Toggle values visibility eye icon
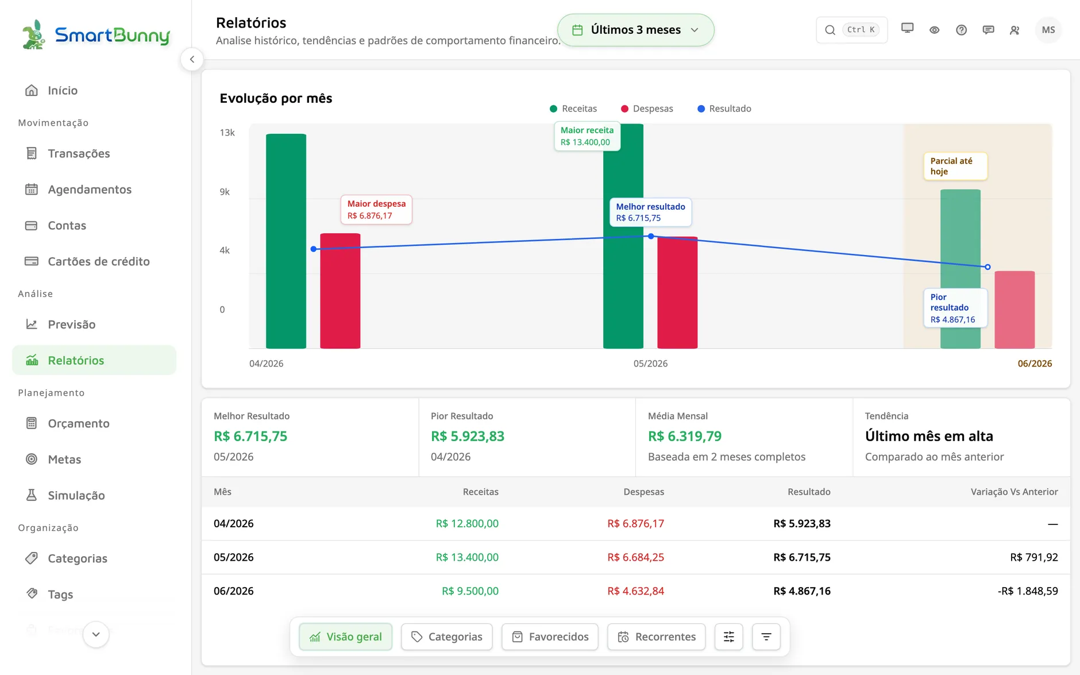This screenshot has height=675, width=1080. [935, 30]
